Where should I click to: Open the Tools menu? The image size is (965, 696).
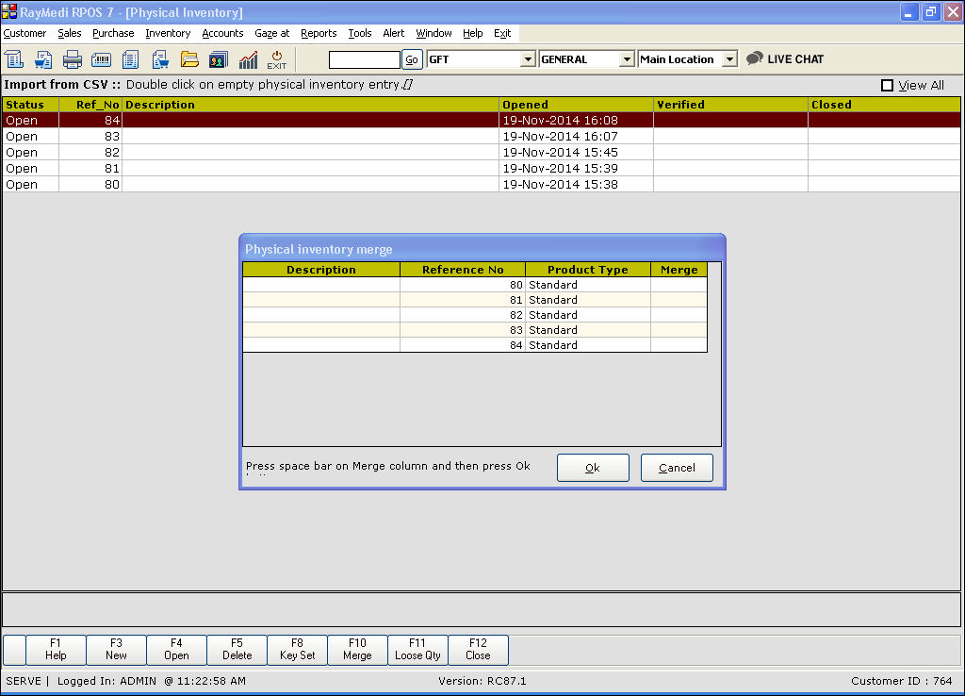pyautogui.click(x=360, y=33)
